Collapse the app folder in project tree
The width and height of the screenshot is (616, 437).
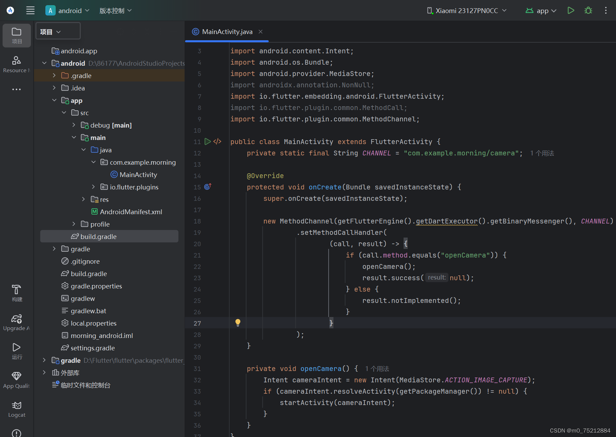pos(54,100)
